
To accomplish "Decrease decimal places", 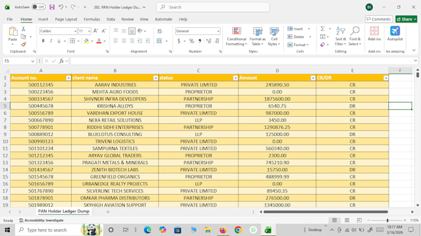I will pos(217,41).
